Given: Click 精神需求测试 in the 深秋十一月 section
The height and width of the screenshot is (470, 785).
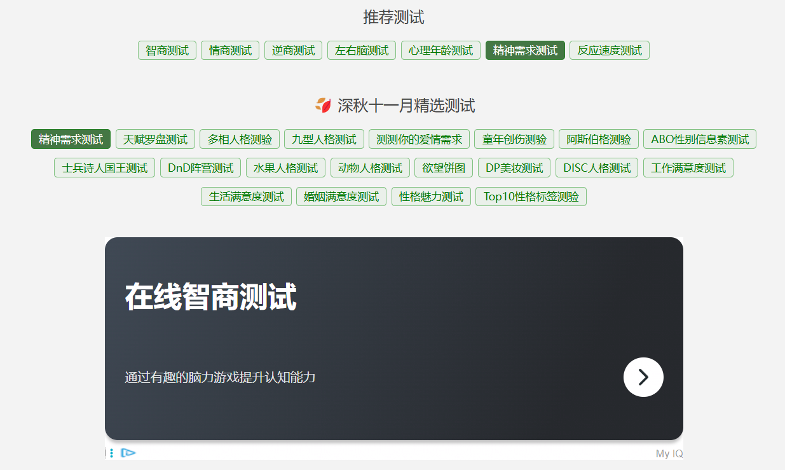Looking at the screenshot, I should click(x=71, y=139).
